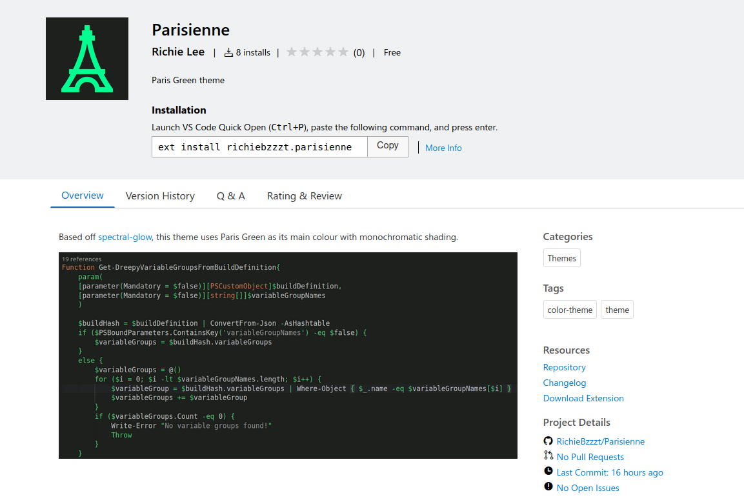Image resolution: width=744 pixels, height=502 pixels.
Task: Open the Q & A tab
Action: coord(230,196)
